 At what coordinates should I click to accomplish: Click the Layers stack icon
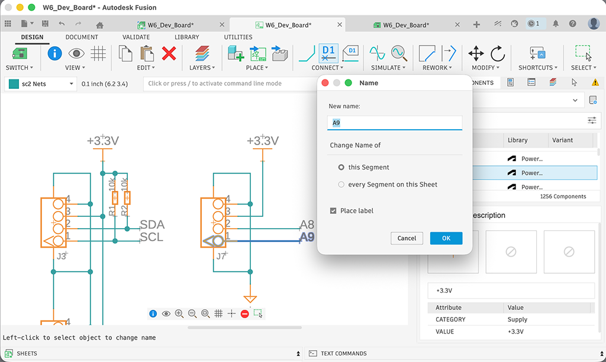[202, 53]
